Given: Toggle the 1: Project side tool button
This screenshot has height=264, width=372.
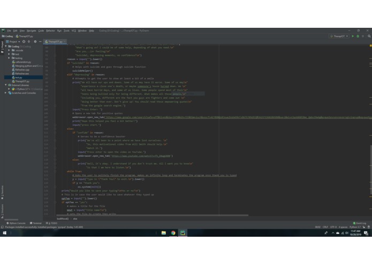Looking at the screenshot, I should coord(2,47).
